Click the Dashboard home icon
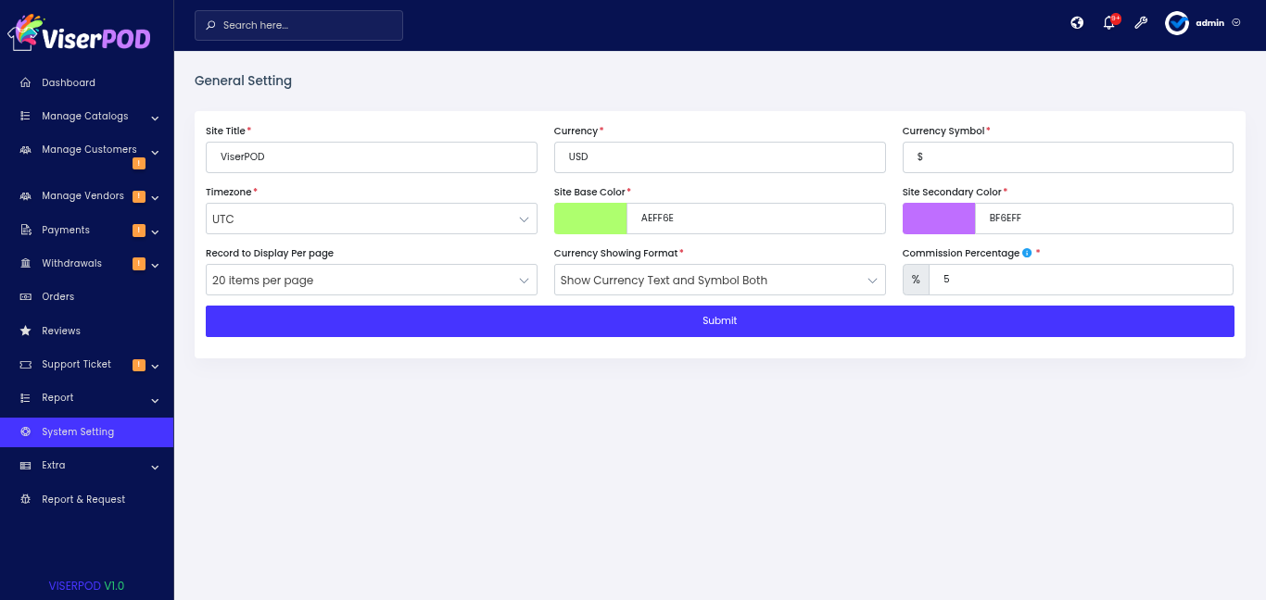 point(26,82)
